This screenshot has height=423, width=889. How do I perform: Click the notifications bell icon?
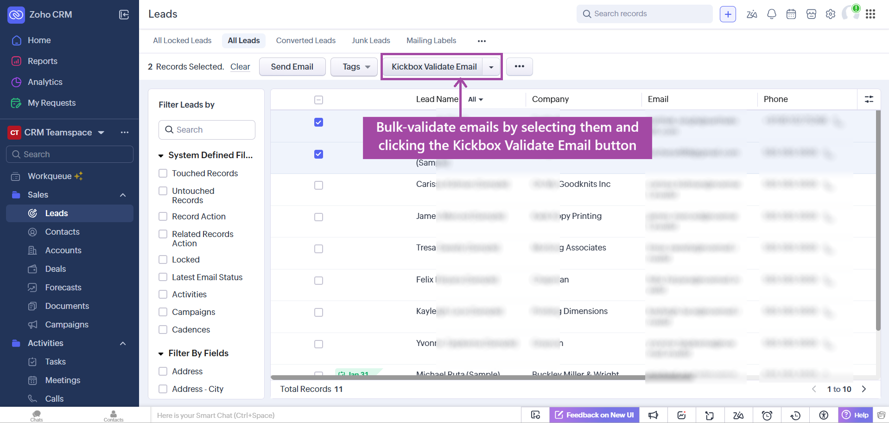click(771, 14)
